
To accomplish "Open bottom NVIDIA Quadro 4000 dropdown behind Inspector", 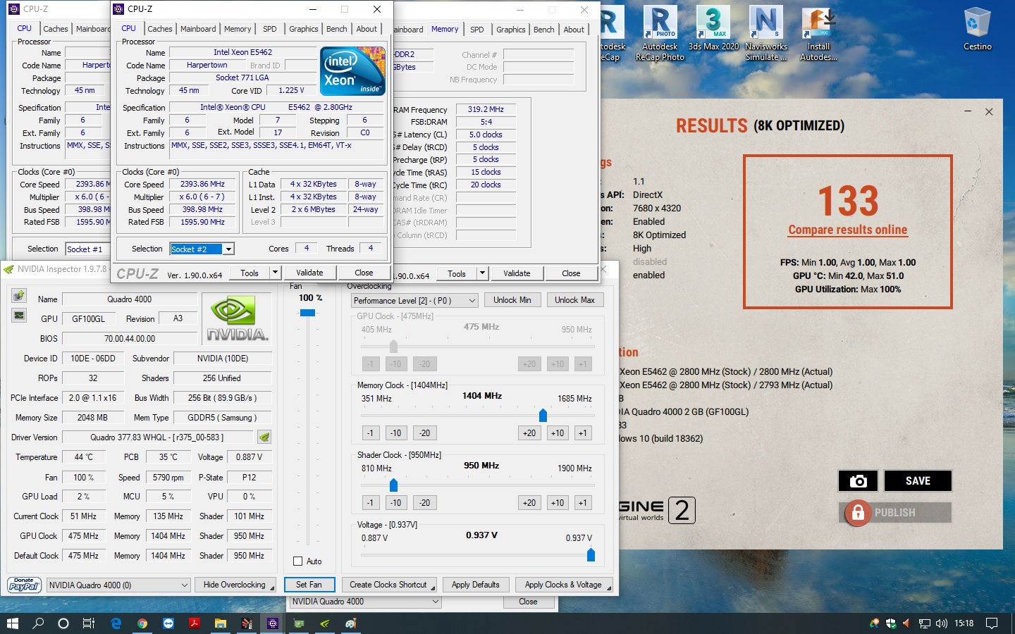I will (x=365, y=602).
